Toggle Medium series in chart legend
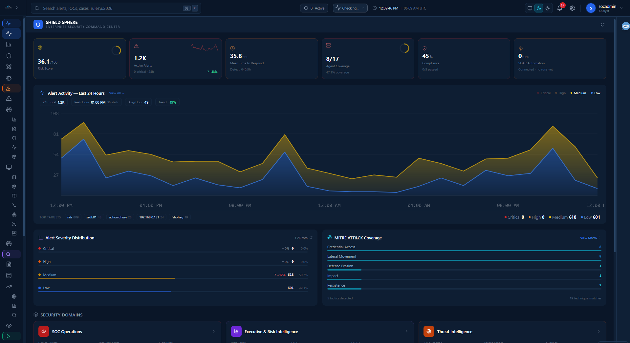630x343 pixels. pyautogui.click(x=578, y=93)
